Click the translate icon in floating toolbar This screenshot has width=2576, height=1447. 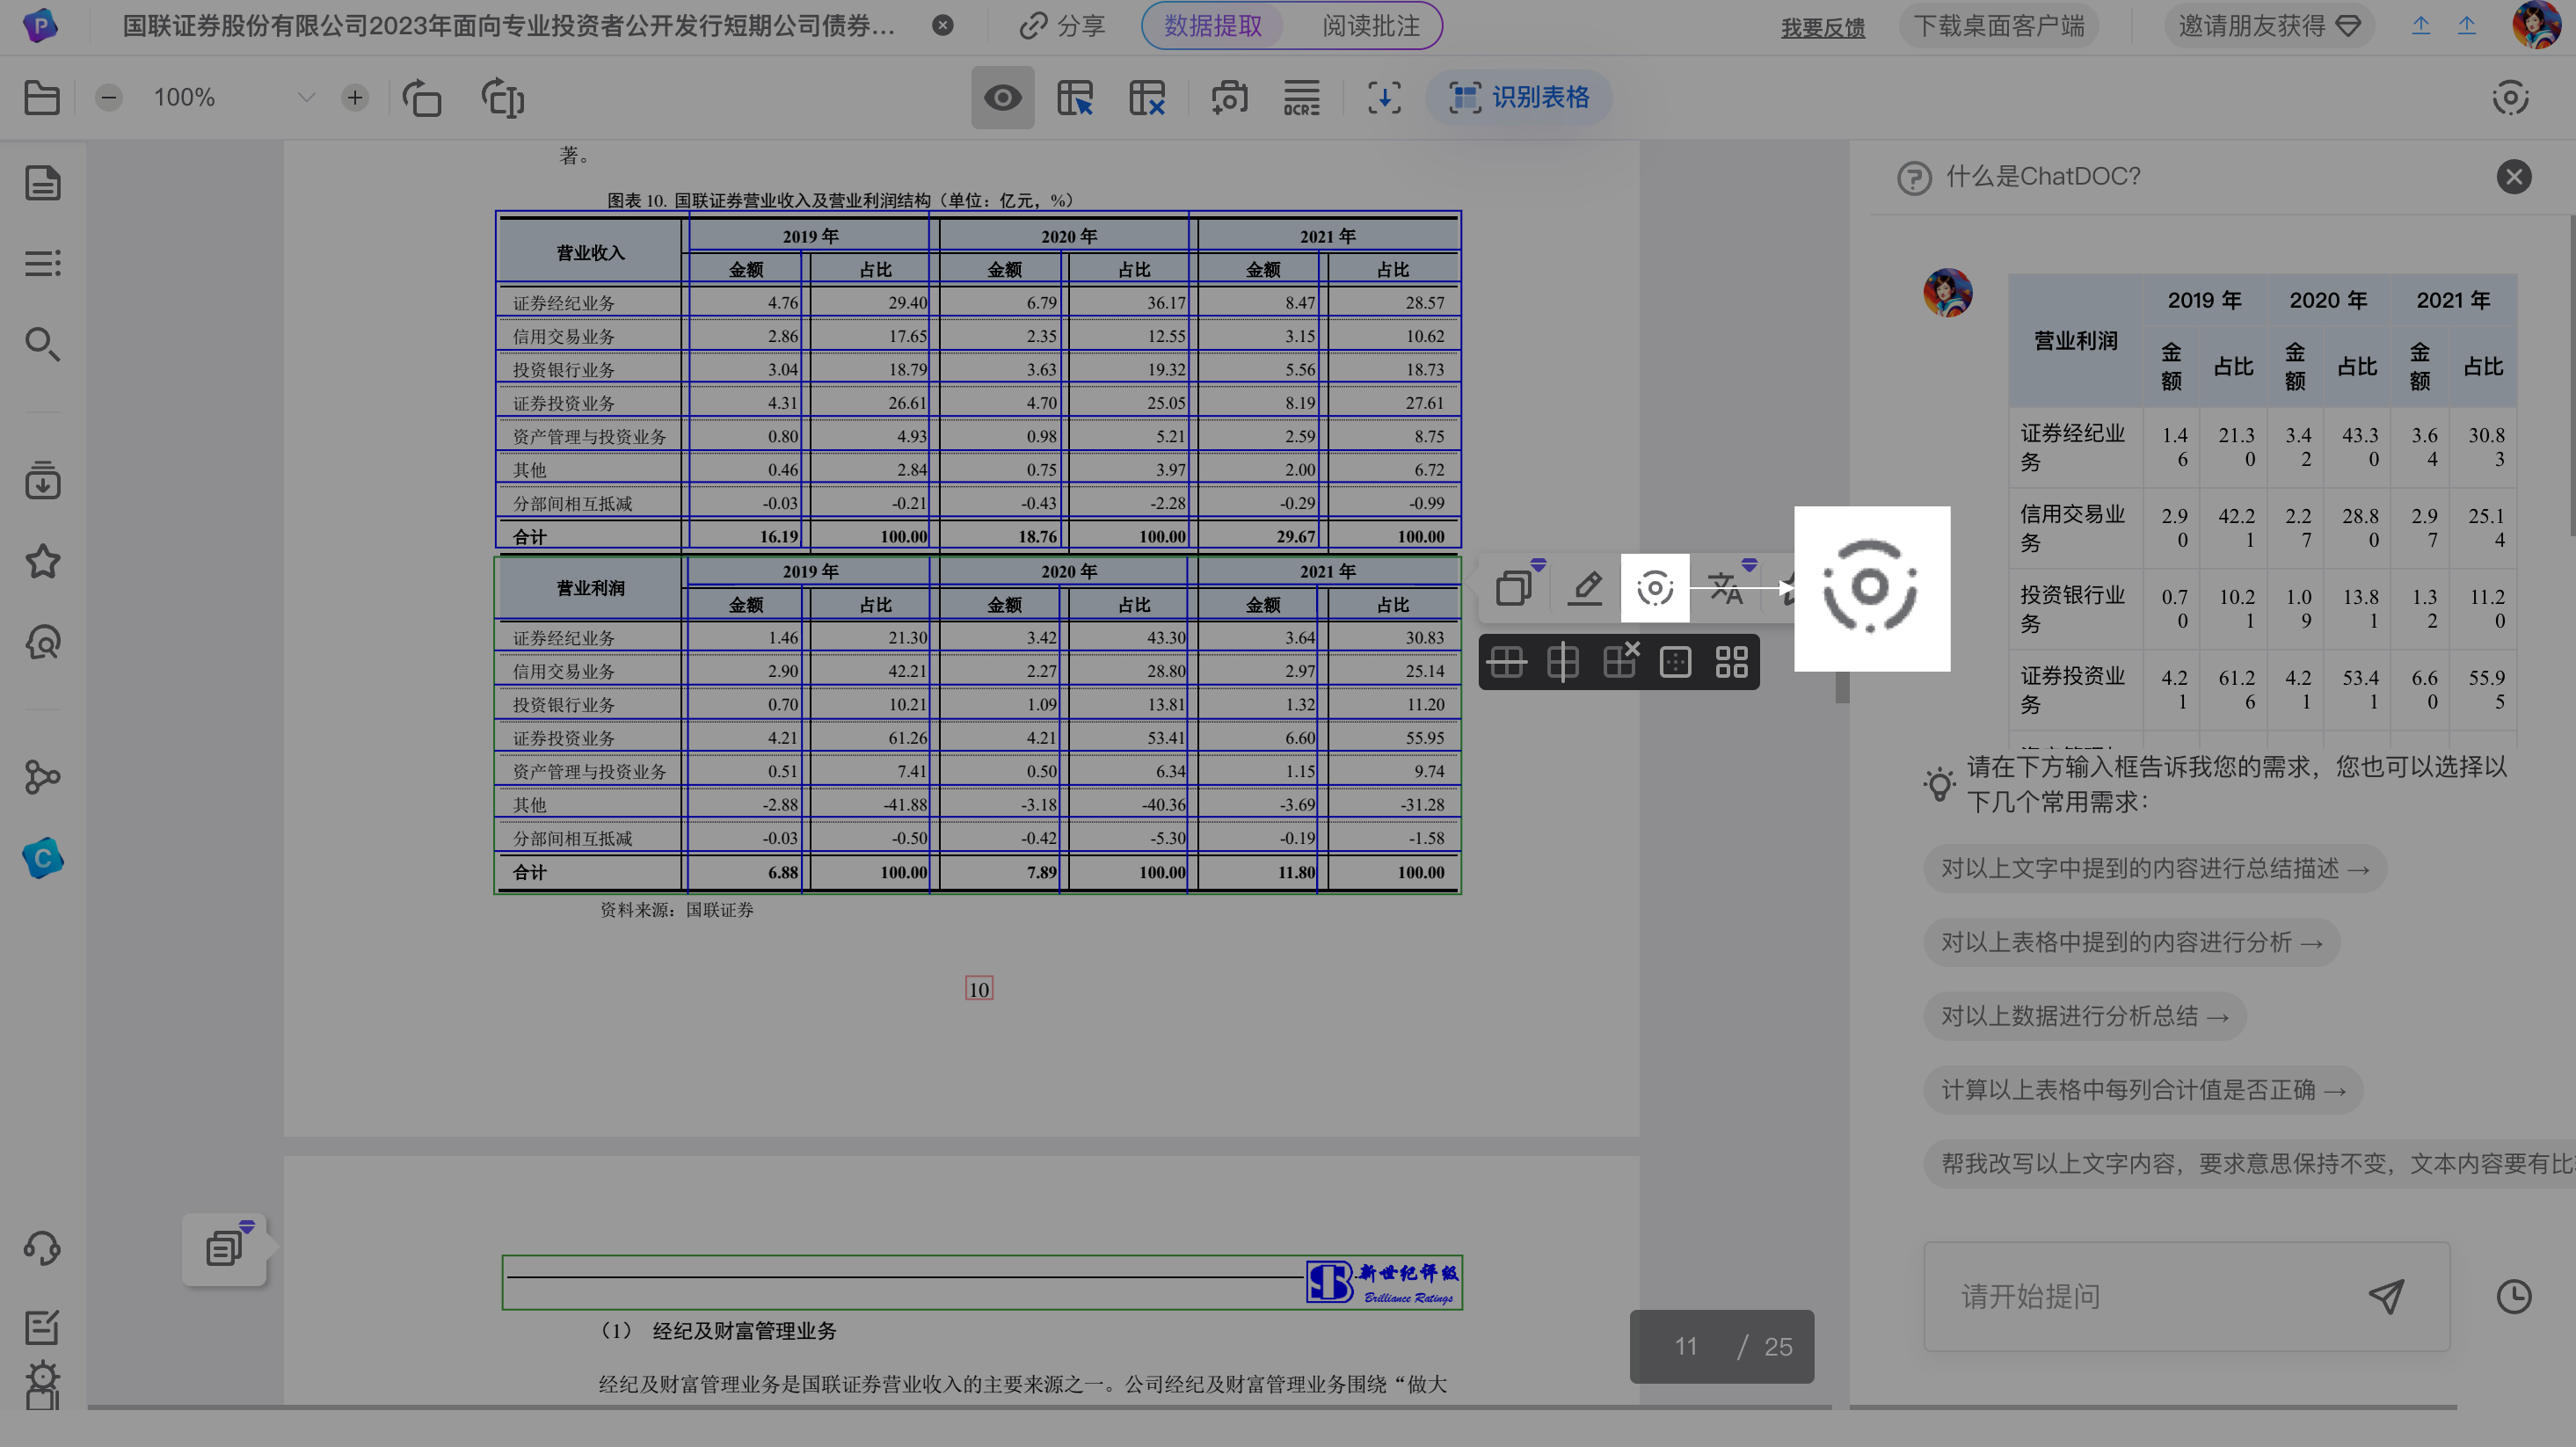pyautogui.click(x=1726, y=588)
